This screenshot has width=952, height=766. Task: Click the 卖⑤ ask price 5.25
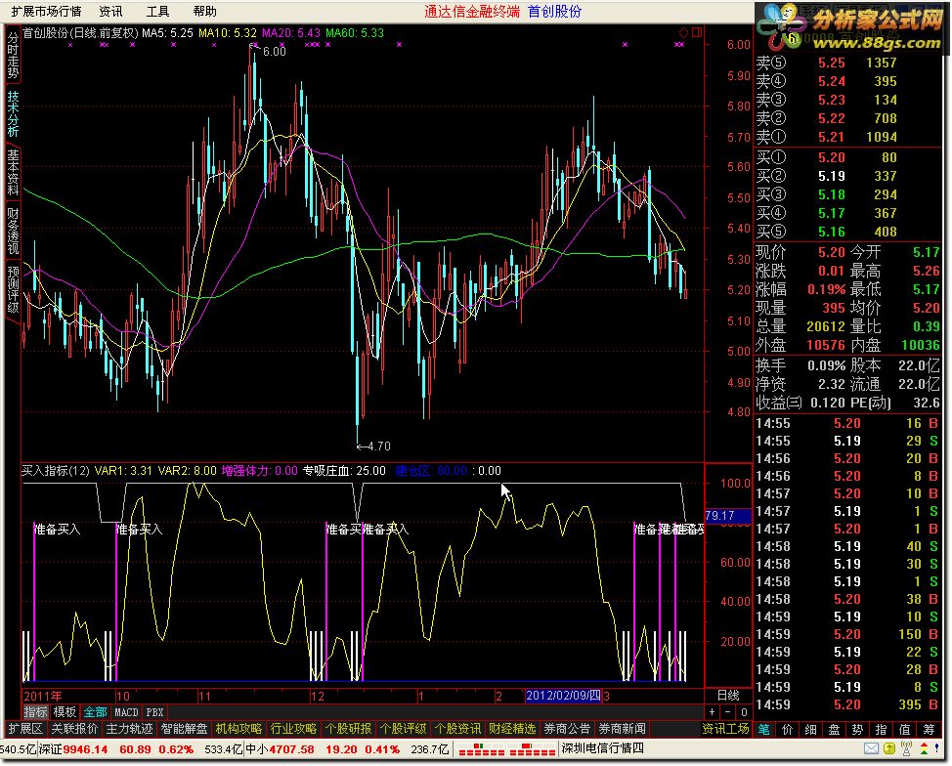pyautogui.click(x=831, y=64)
